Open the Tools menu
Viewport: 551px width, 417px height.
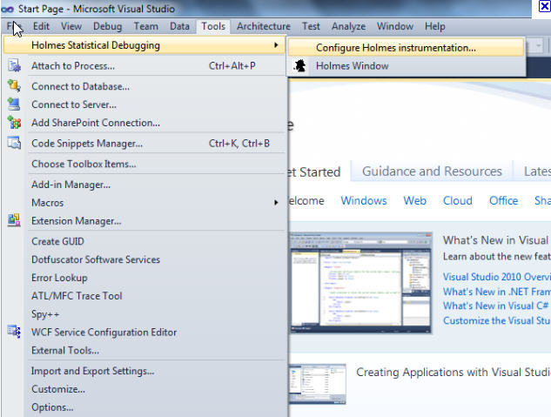tap(213, 26)
